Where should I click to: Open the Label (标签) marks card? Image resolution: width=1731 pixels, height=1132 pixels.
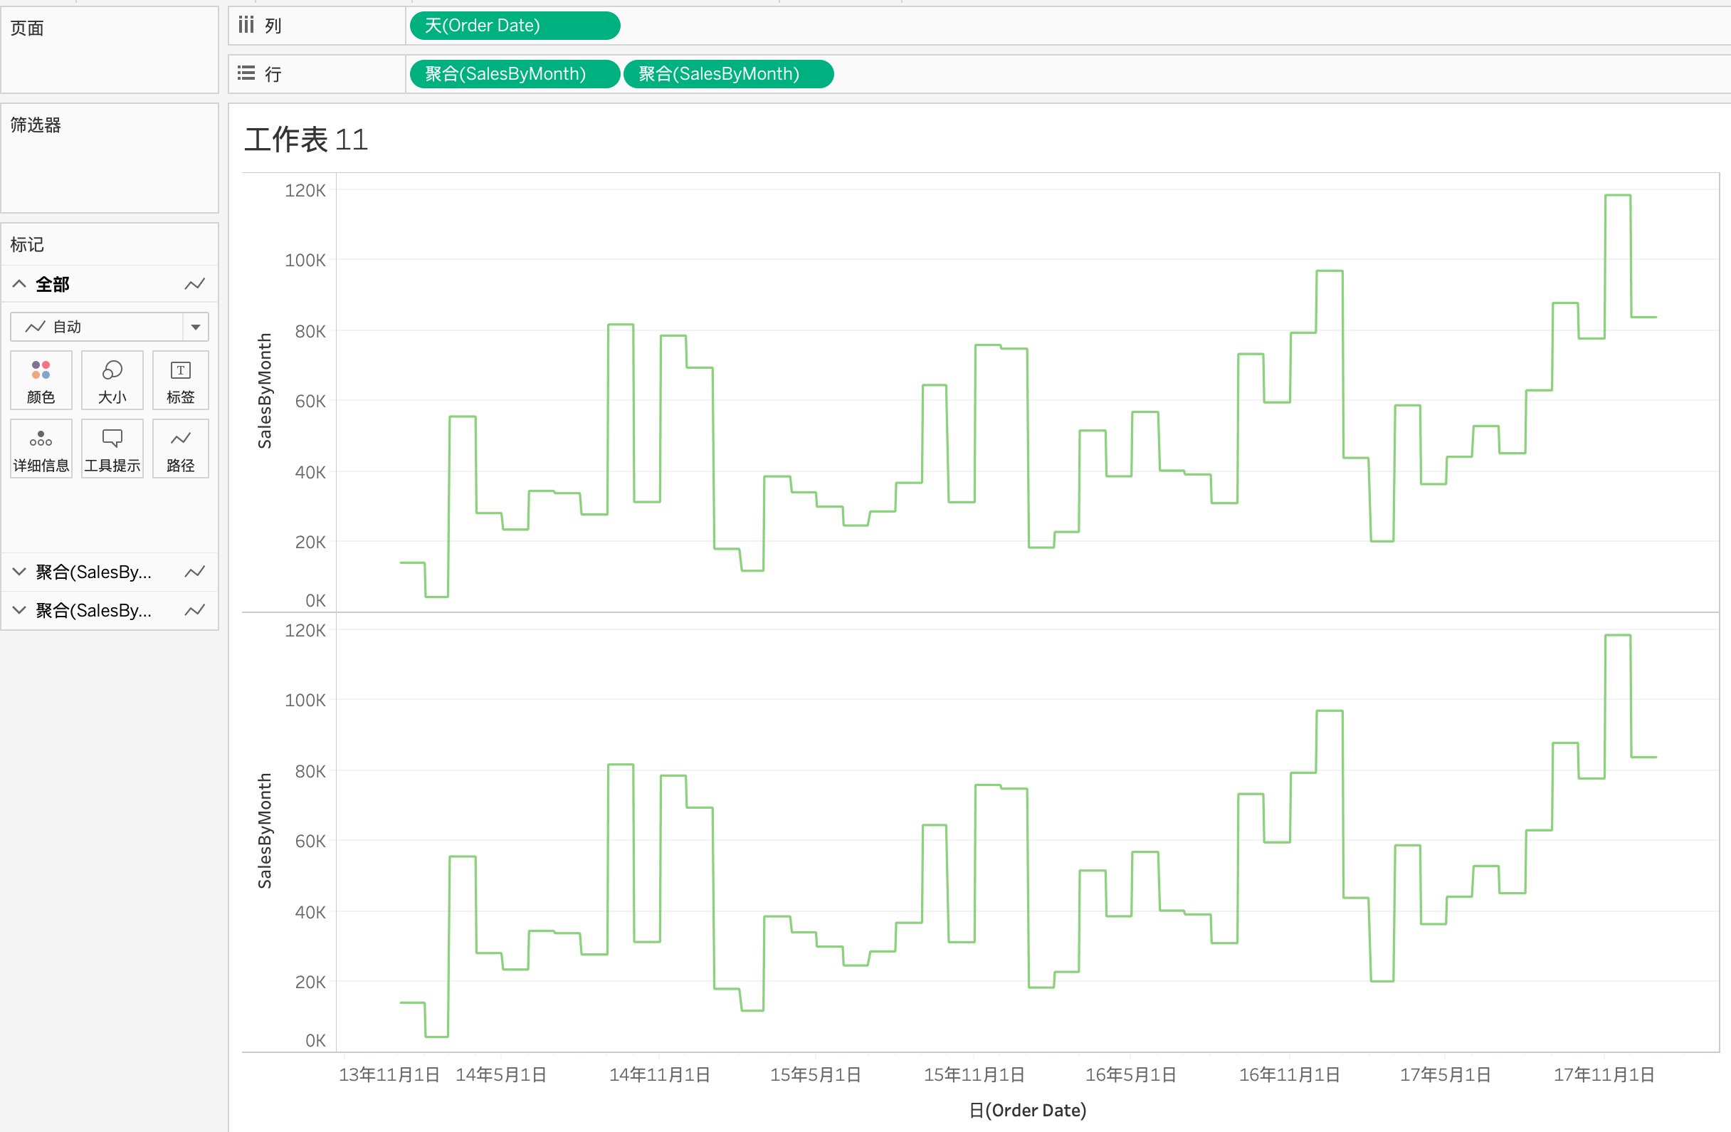tap(180, 379)
